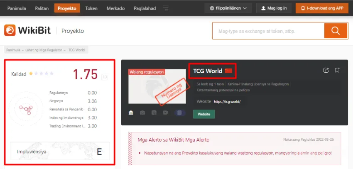The height and width of the screenshot is (169, 353).
Task: Click the Napatunayan na ang Proyekto alert
Action: click(238, 153)
